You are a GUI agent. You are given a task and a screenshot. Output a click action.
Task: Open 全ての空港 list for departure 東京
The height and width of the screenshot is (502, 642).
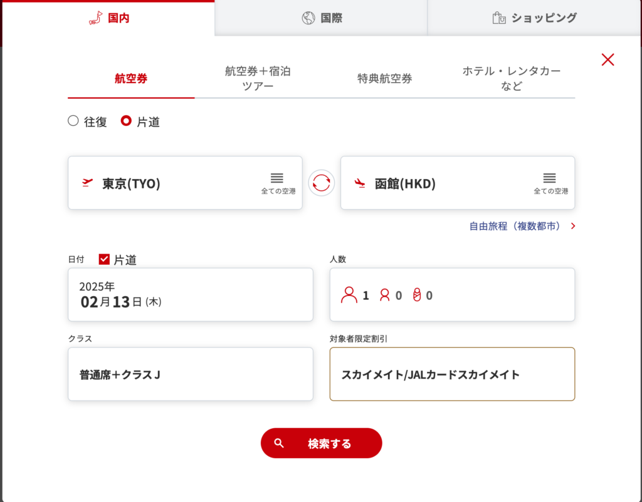coord(278,183)
